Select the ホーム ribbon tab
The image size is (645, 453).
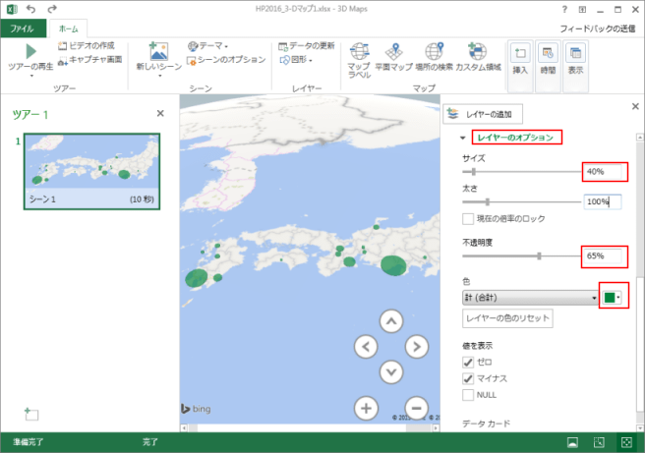[x=70, y=29]
